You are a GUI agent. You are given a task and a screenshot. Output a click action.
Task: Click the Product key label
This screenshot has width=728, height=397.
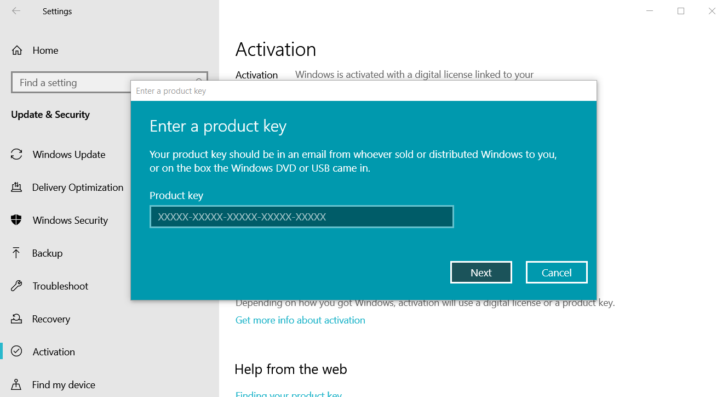tap(176, 196)
